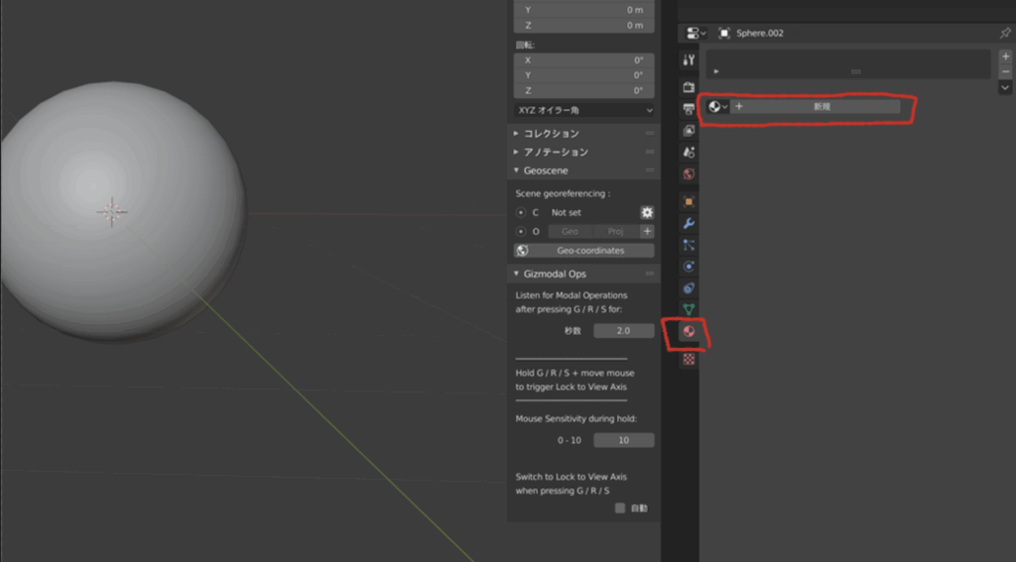1016x562 pixels.
Task: Pin the Sphere.002 properties editor
Action: click(x=1005, y=33)
